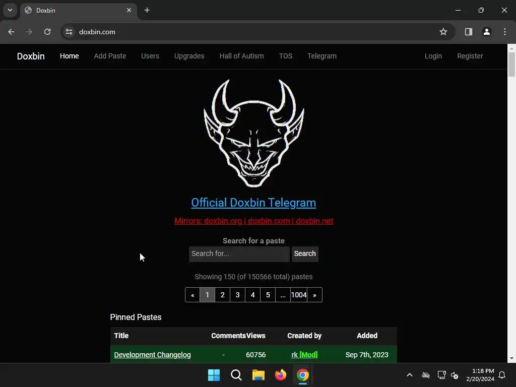Viewport: 516px width, 387px height.
Task: Reload the doxbin.com page
Action: click(x=47, y=32)
